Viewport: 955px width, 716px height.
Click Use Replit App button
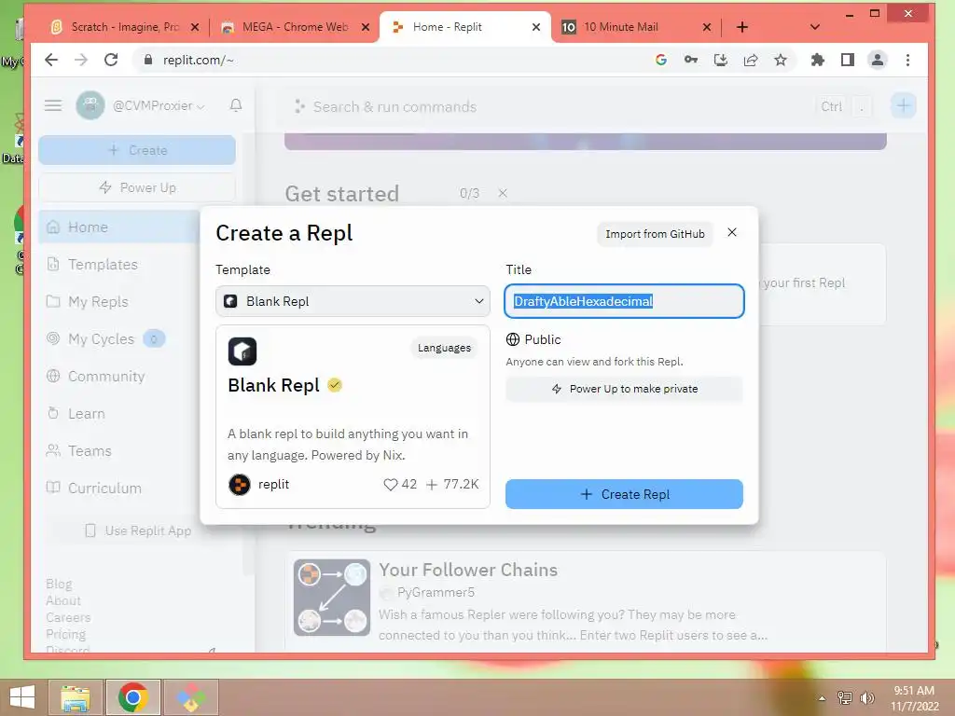[137, 530]
